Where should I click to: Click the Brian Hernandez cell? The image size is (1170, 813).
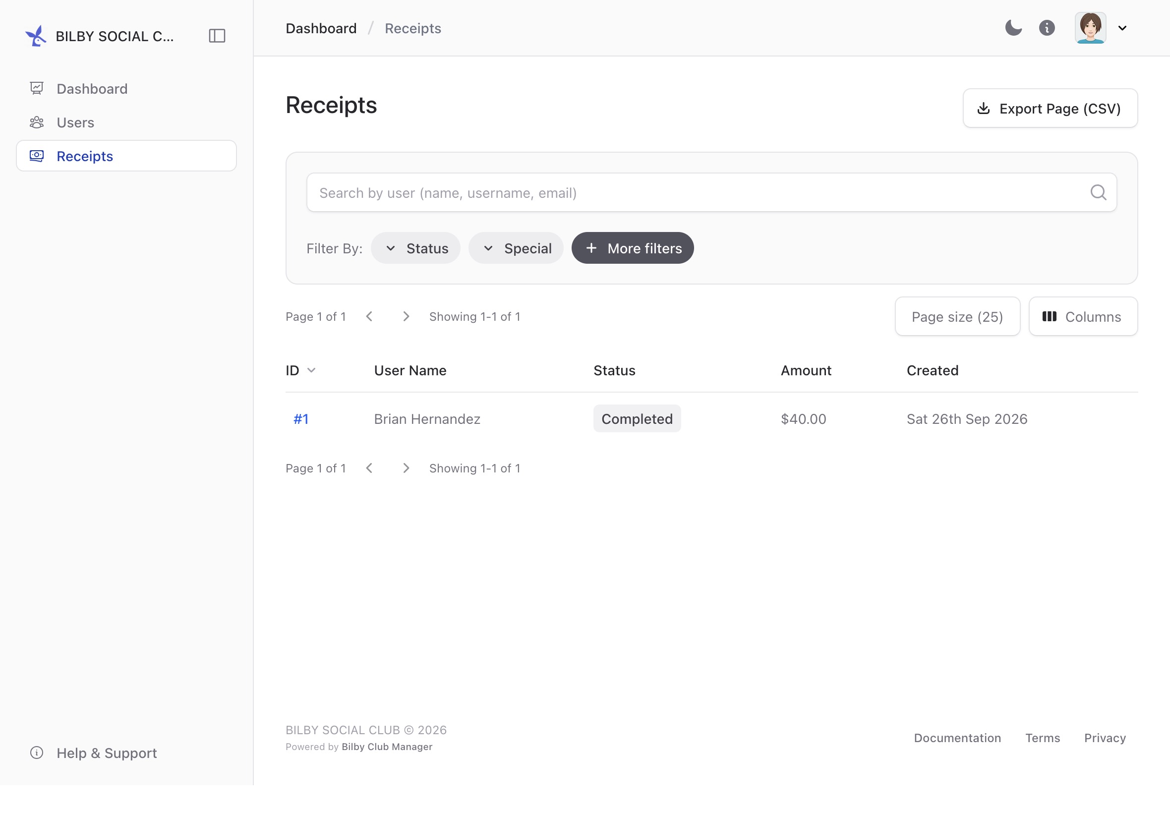[x=427, y=419]
